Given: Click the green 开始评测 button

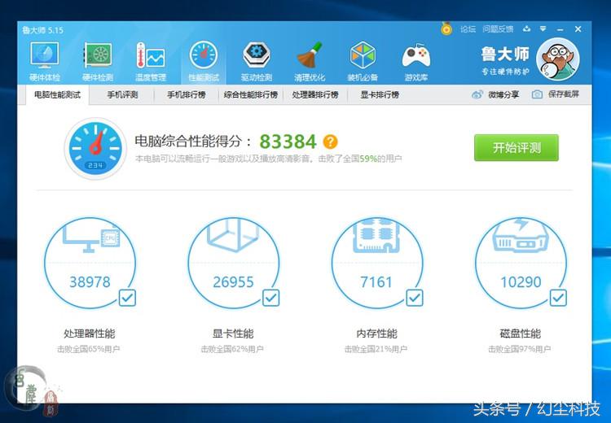Looking at the screenshot, I should coord(516,148).
